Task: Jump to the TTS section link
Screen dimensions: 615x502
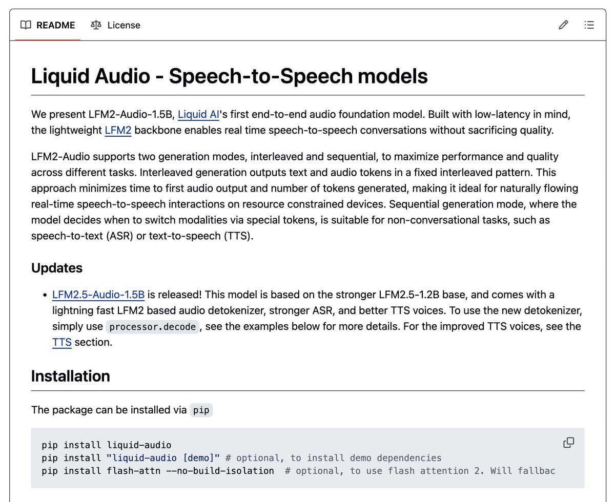Action: tap(62, 342)
